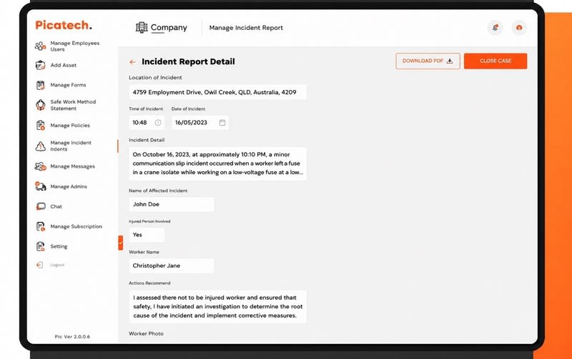Open notifications bell icon
The width and height of the screenshot is (572, 359).
(495, 28)
